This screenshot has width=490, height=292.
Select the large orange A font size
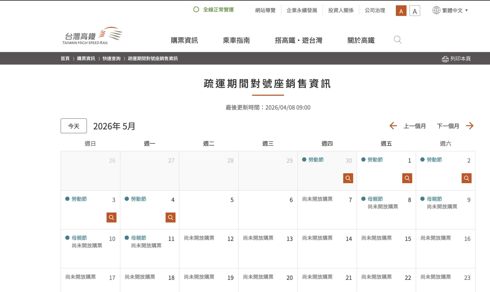tap(401, 10)
